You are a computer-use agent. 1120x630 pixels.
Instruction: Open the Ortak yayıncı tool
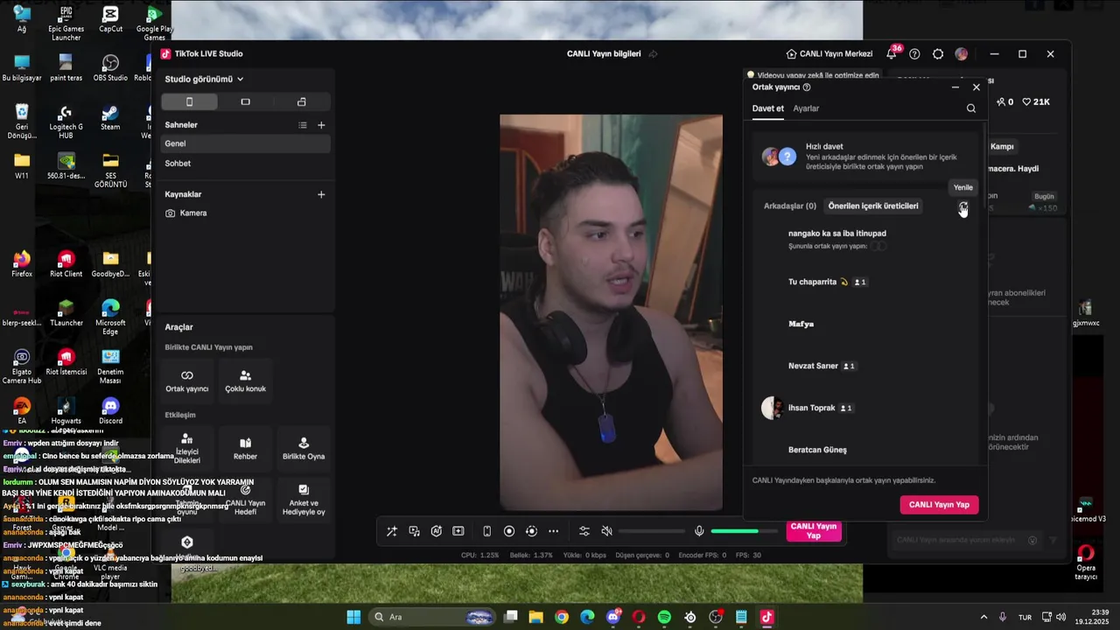coord(187,381)
